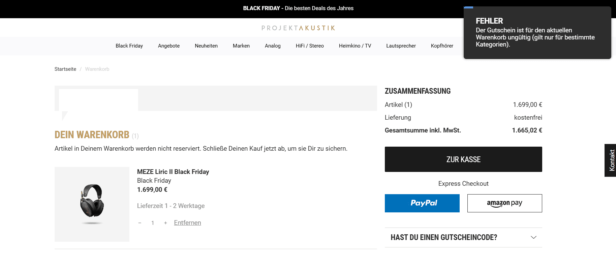Click the Lieferung kostenfrei value

coord(528,118)
